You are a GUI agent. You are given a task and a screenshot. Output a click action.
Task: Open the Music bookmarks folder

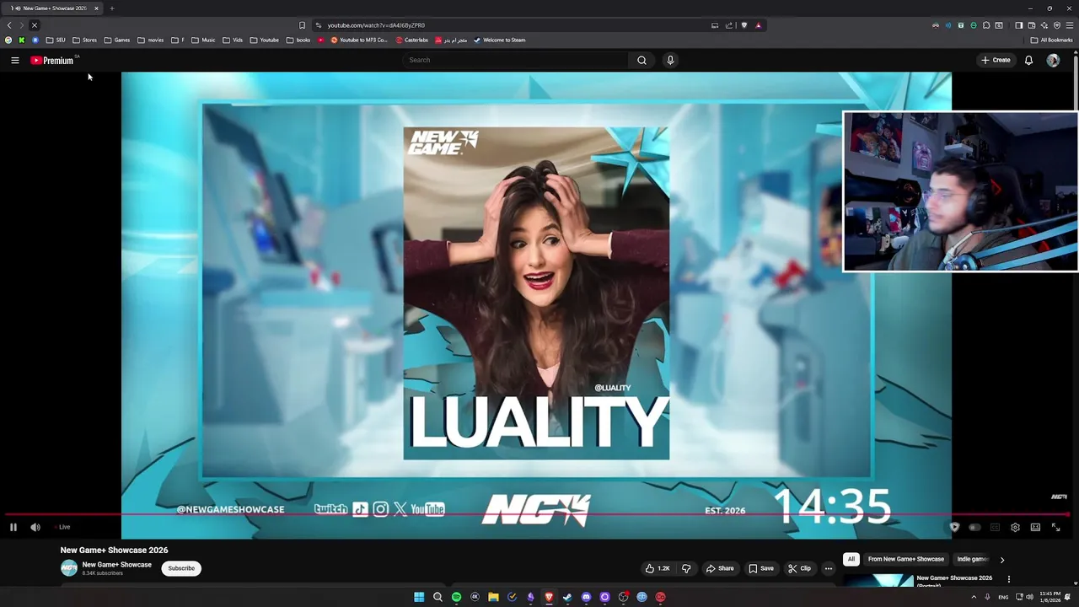203,40
